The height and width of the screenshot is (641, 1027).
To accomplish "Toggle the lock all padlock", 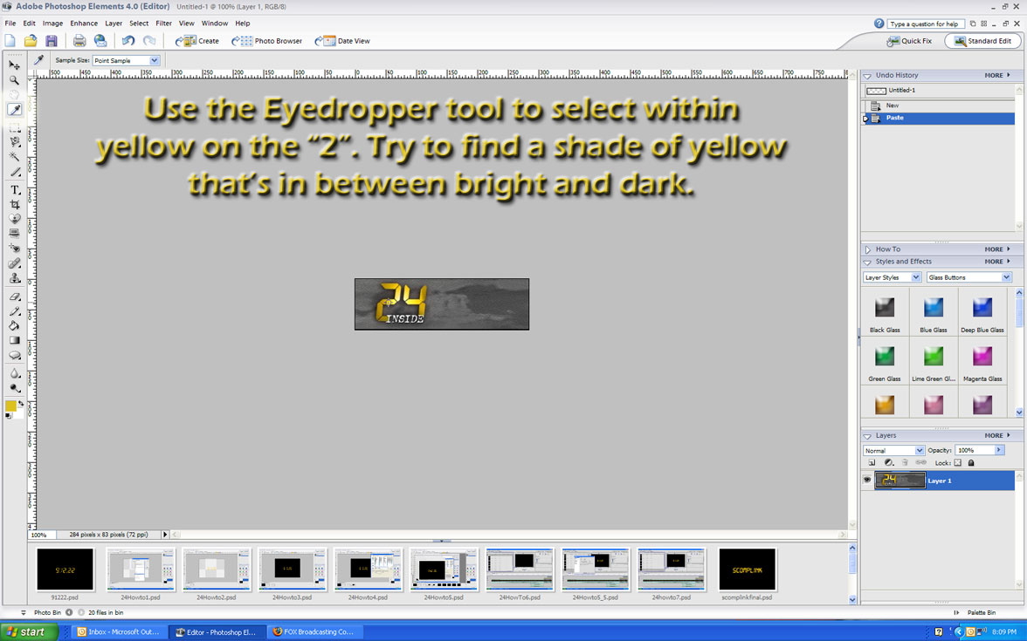I will (971, 462).
